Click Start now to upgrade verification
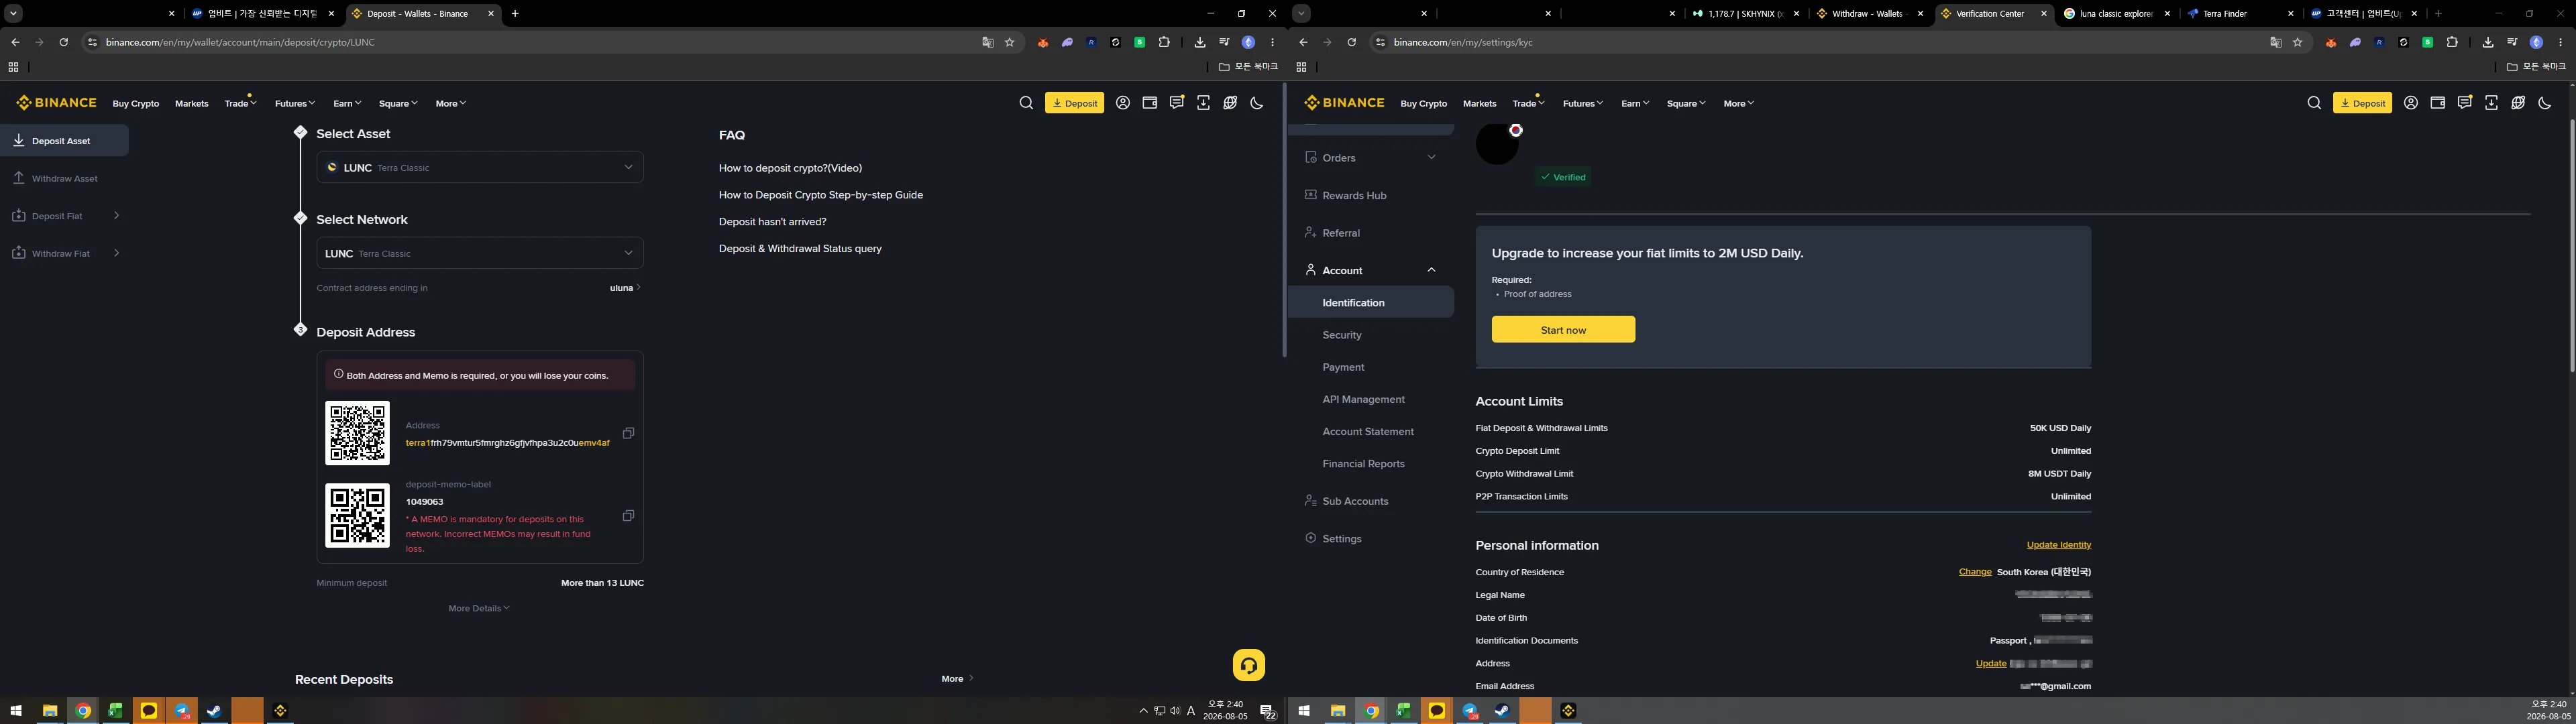The image size is (2576, 724). coord(1563,330)
